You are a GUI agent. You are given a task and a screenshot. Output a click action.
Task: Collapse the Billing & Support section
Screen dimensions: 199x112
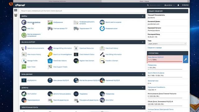pos(143,42)
